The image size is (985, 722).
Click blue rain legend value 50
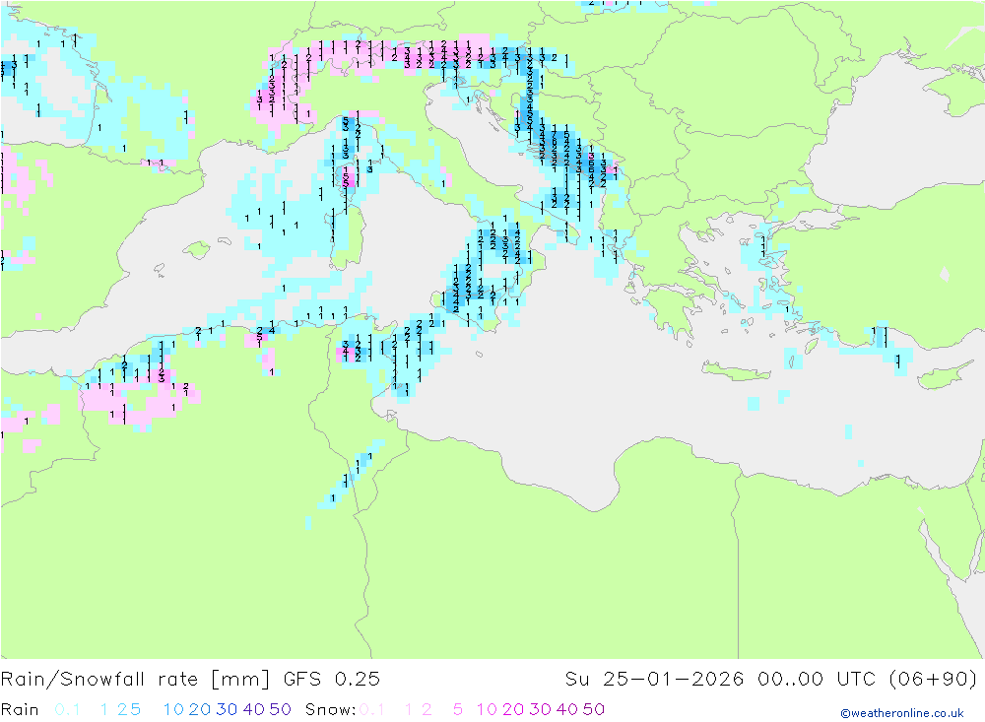[280, 709]
